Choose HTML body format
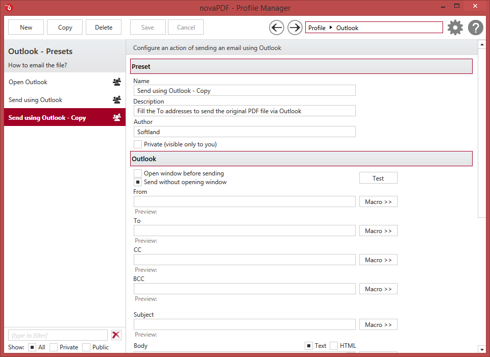This screenshot has height=357, width=490. pyautogui.click(x=334, y=346)
